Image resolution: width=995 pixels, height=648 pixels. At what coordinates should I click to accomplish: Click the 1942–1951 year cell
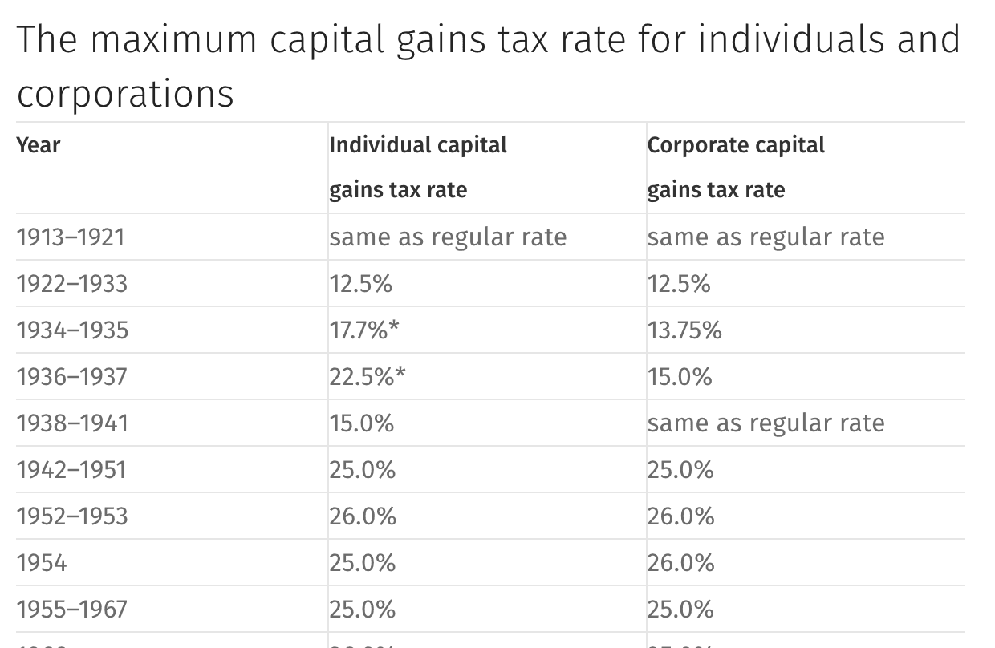point(71,470)
